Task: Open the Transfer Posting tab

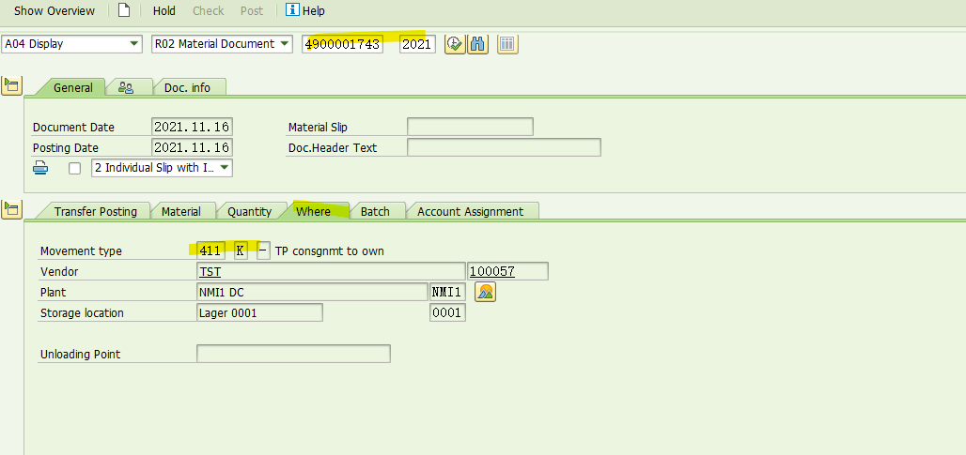Action: click(x=96, y=211)
